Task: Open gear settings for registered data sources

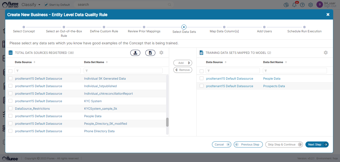Action: [x=161, y=53]
